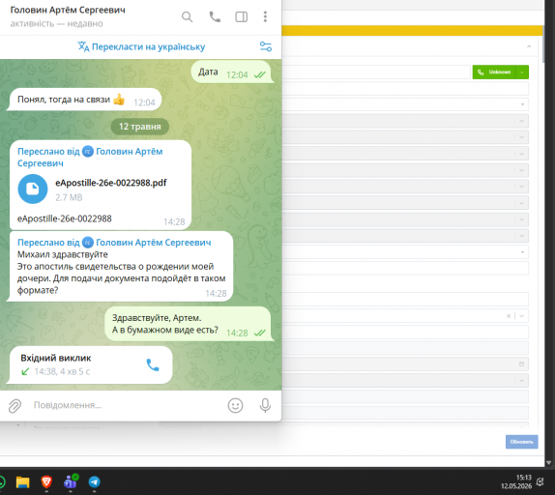Clear the select field with x icon
This screenshot has width=555, height=495.
click(x=509, y=315)
